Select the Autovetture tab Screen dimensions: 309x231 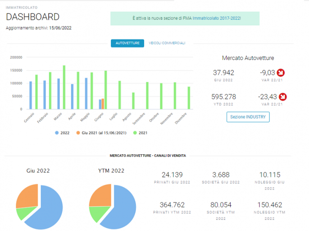[x=127, y=43]
